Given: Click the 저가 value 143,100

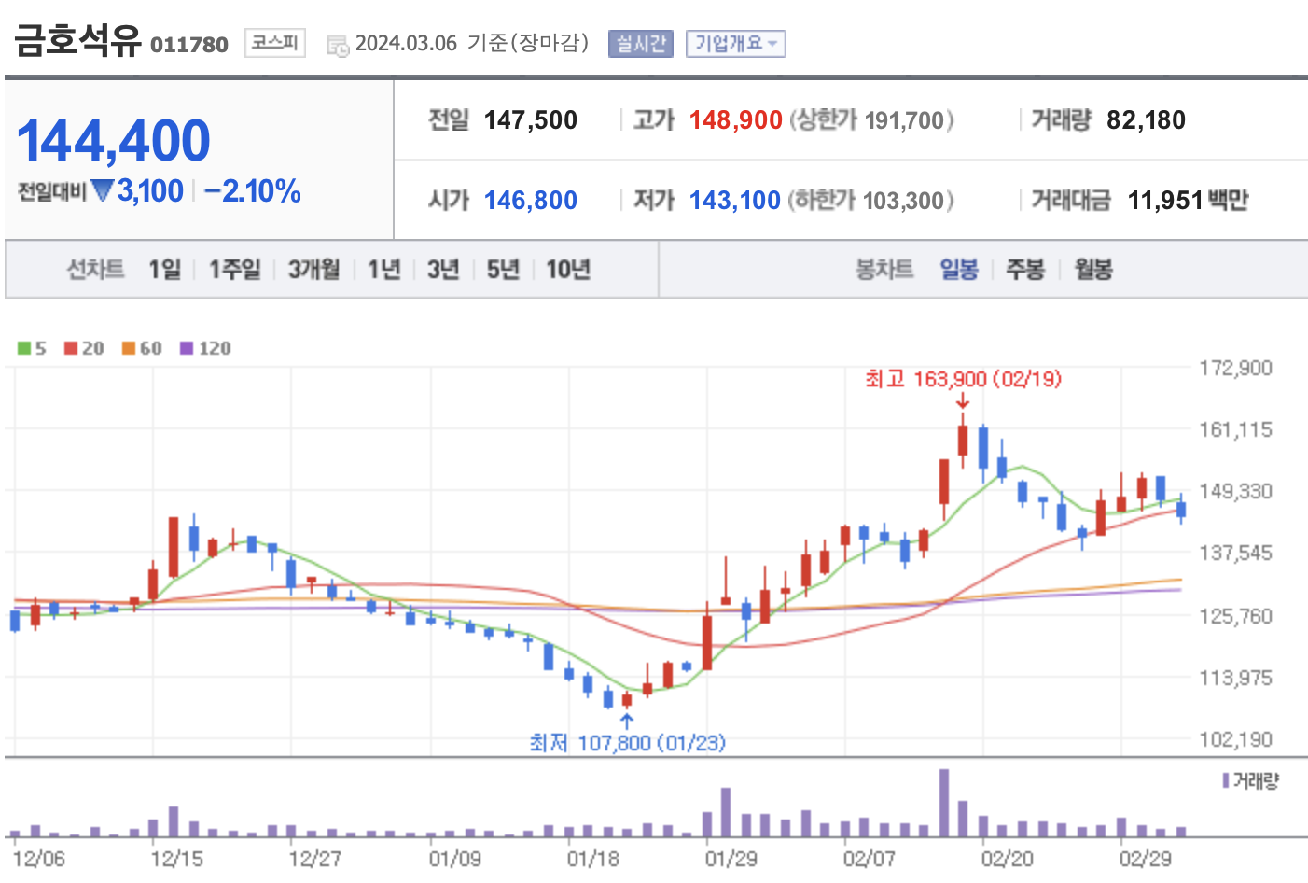Looking at the screenshot, I should click(x=735, y=201).
